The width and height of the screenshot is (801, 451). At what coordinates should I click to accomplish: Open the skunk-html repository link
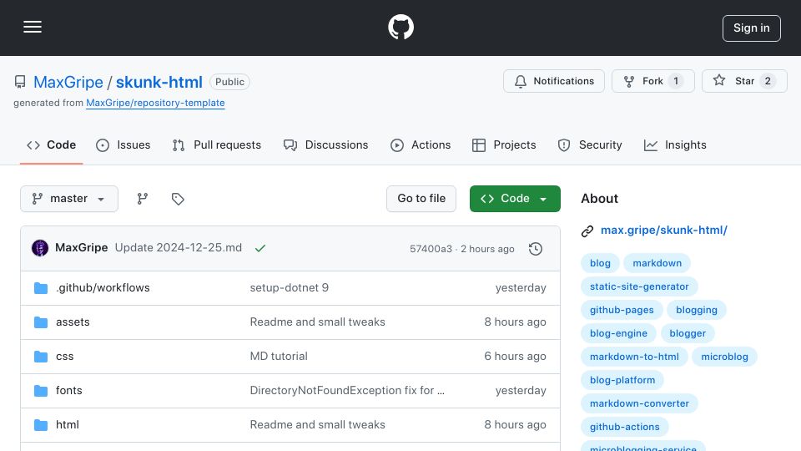(159, 82)
